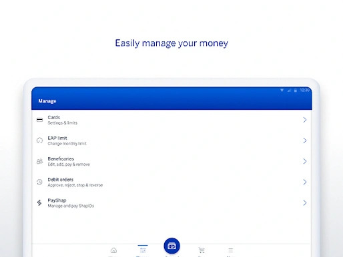Open the Beneficiaries label

pyautogui.click(x=61, y=158)
